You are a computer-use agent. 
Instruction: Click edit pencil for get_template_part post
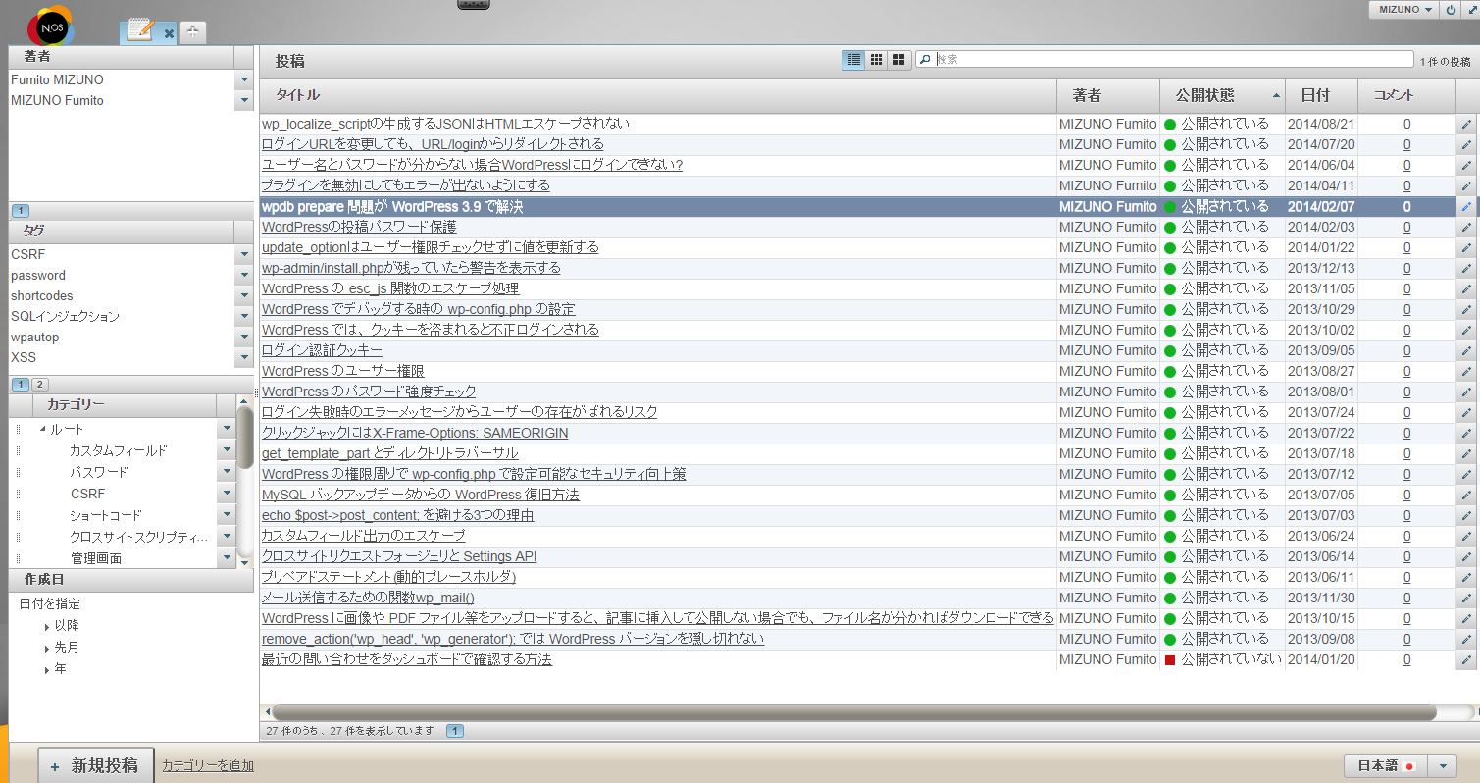pos(1466,453)
